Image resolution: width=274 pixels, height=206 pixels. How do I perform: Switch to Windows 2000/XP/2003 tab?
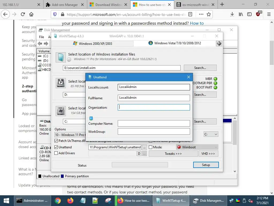[x=93, y=43]
